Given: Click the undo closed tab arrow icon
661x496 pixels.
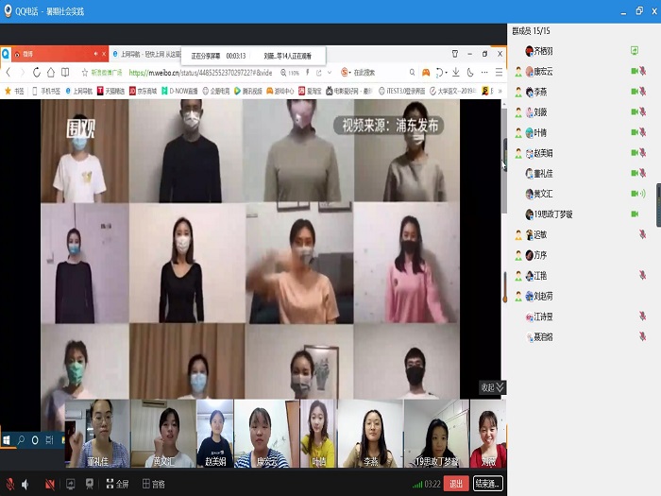Looking at the screenshot, I should [440, 73].
